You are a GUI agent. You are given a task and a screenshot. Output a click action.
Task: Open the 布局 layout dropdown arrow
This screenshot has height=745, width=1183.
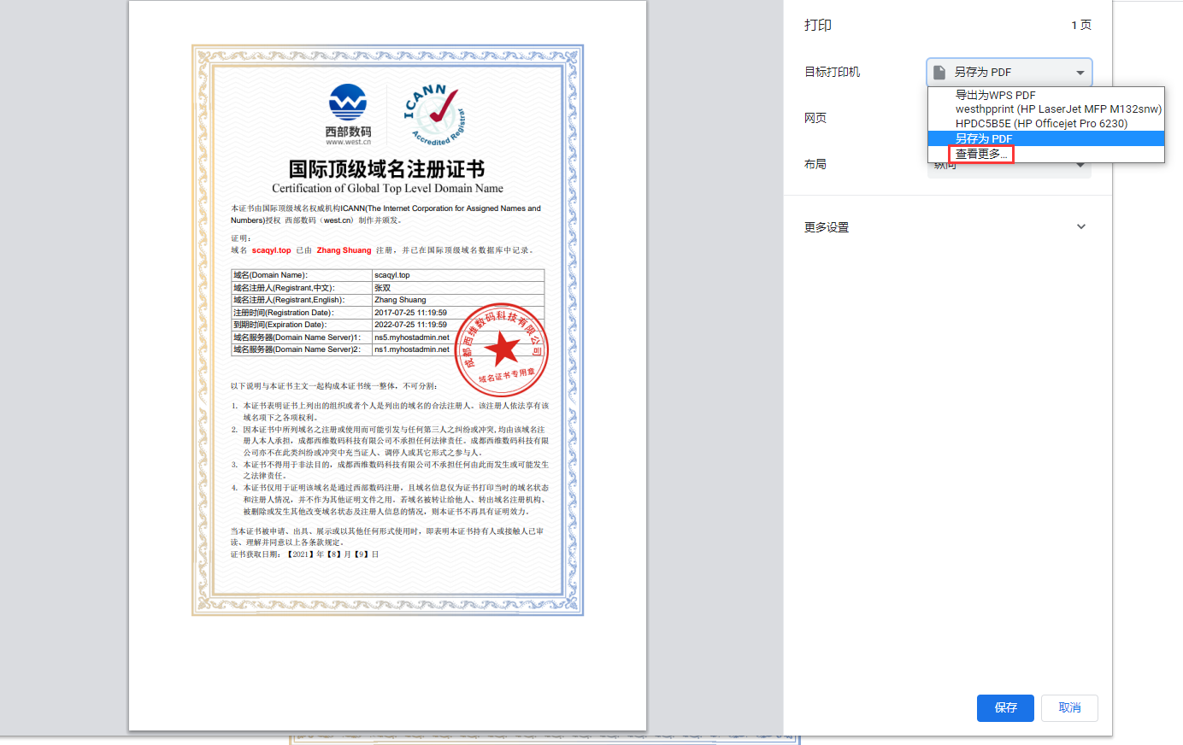pos(1080,165)
